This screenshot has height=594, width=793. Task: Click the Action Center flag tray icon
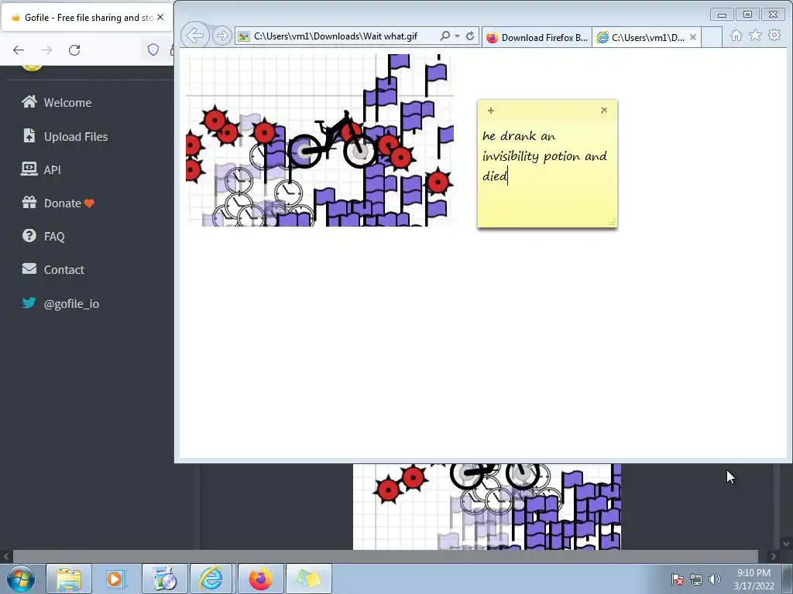[x=677, y=579]
